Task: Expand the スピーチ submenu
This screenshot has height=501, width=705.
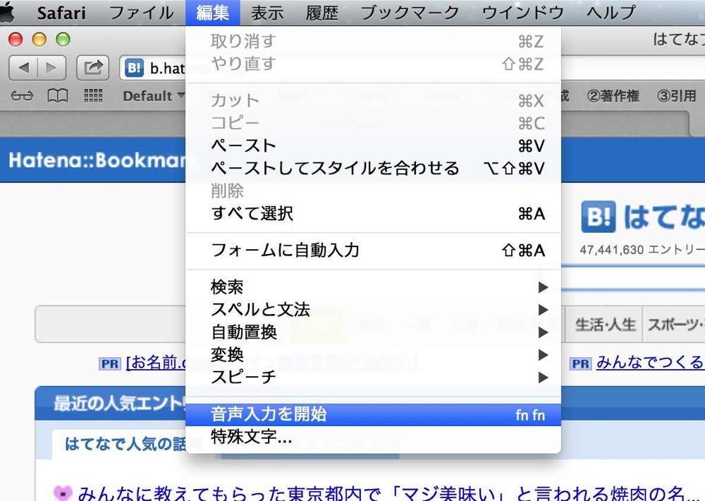Action: pyautogui.click(x=373, y=377)
